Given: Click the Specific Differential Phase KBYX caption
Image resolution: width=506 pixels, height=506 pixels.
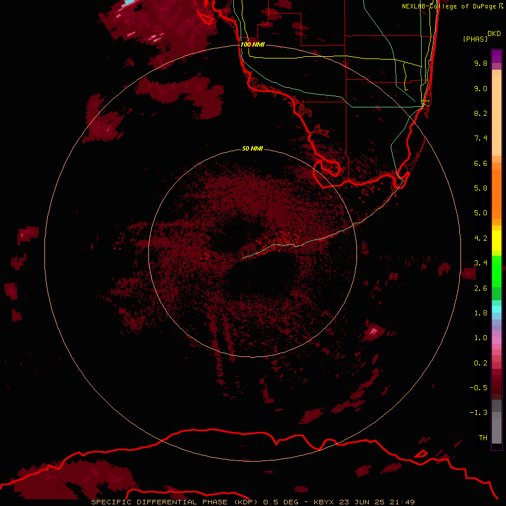Looking at the screenshot, I should click(252, 502).
